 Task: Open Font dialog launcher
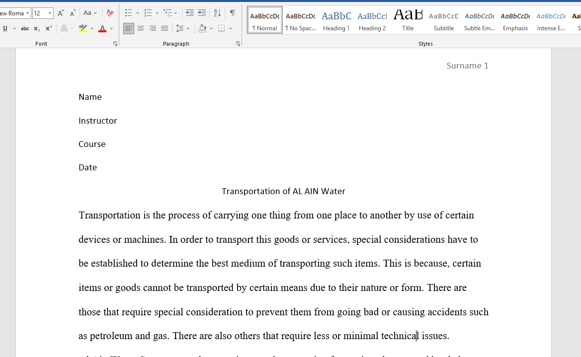coord(115,44)
